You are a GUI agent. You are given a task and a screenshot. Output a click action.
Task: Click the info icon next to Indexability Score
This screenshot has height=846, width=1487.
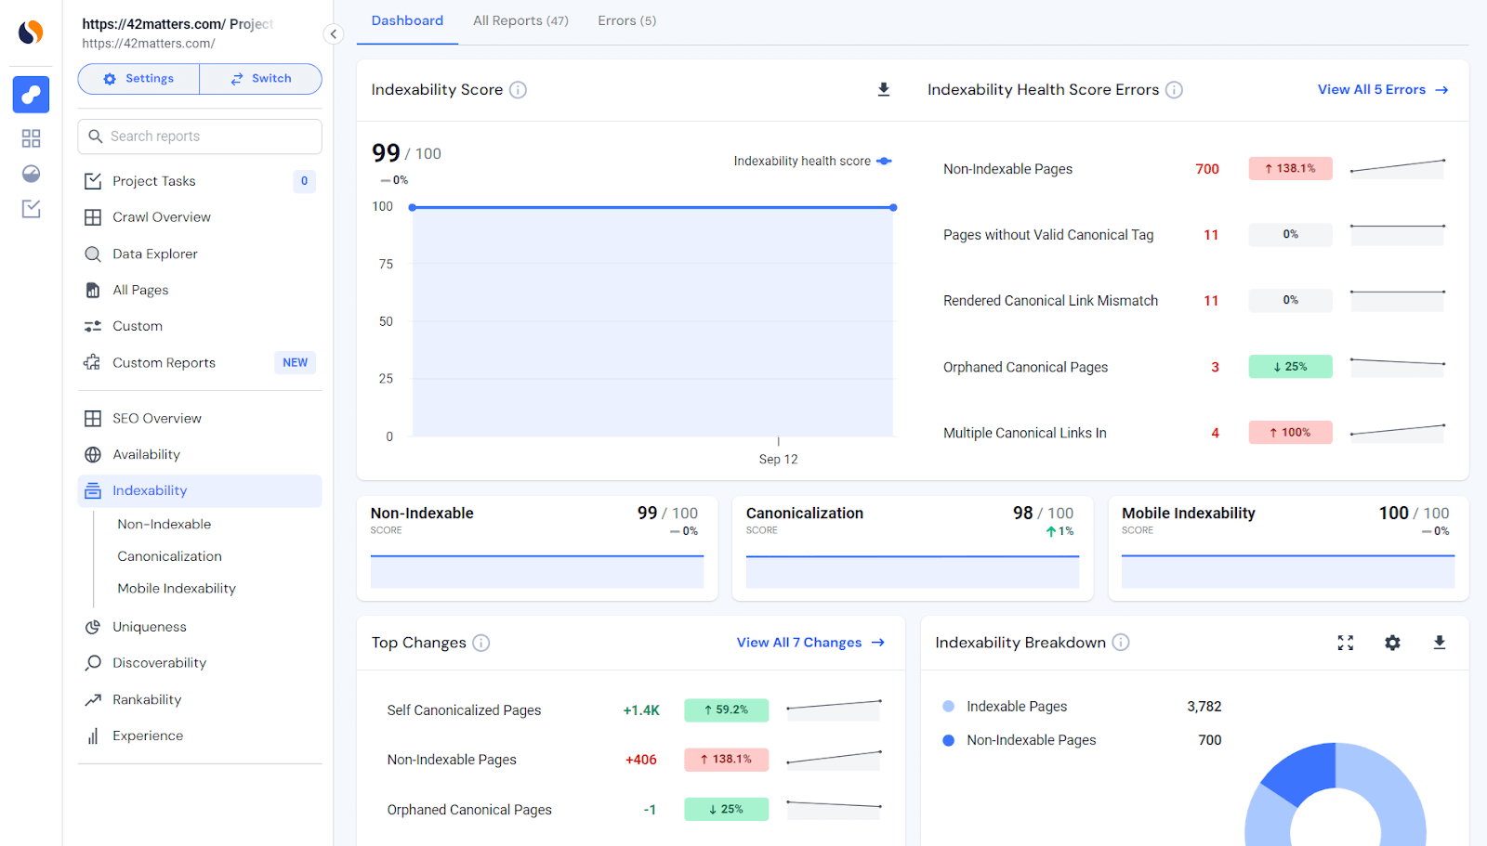pyautogui.click(x=519, y=89)
